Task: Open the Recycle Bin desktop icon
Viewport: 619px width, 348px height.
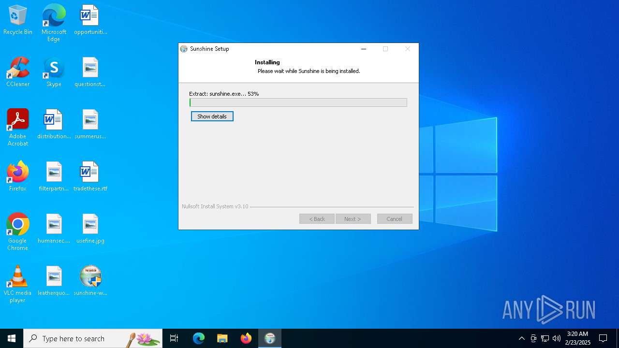Action: pyautogui.click(x=17, y=20)
